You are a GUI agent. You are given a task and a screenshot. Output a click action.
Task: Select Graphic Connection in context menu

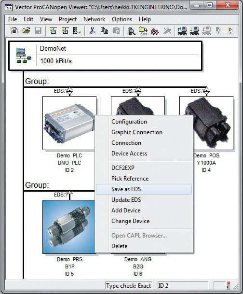[144, 132]
